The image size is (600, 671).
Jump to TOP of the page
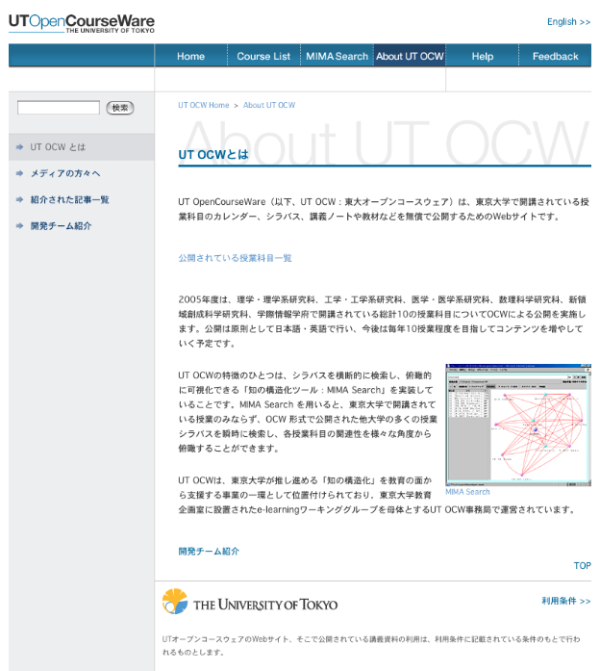[582, 566]
